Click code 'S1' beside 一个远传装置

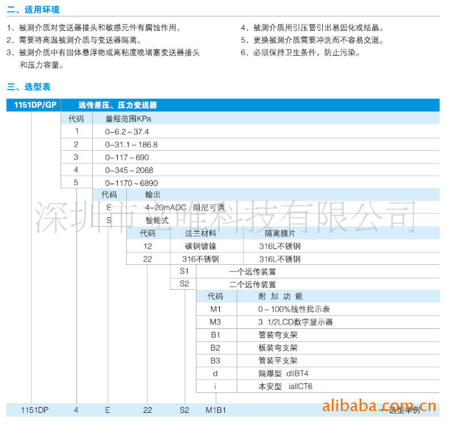[184, 271]
